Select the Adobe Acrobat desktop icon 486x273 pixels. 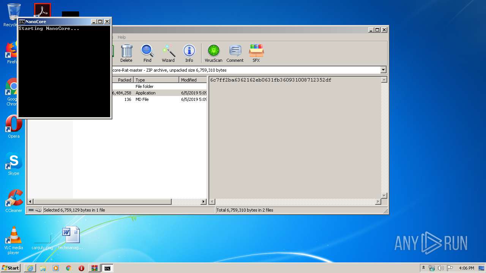point(42,11)
